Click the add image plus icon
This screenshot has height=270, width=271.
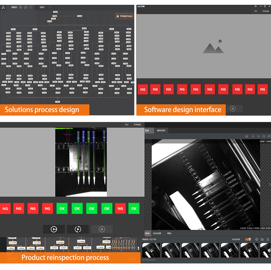pyautogui.click(x=257, y=239)
